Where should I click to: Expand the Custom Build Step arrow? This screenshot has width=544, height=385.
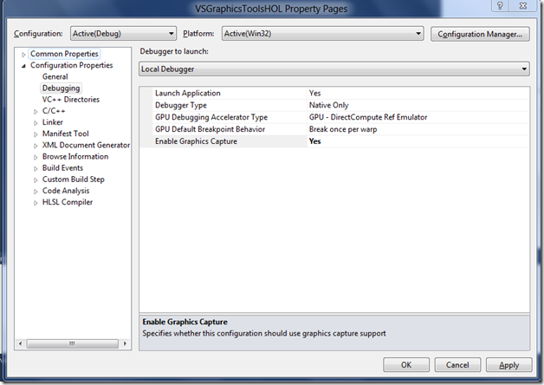pyautogui.click(x=36, y=180)
